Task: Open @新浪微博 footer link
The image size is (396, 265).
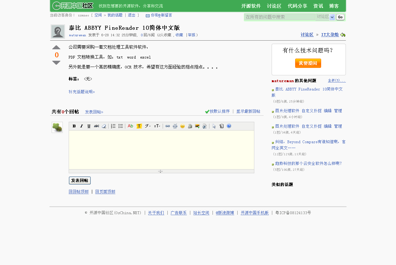Action: pyautogui.click(x=225, y=213)
